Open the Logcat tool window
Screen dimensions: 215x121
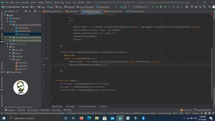coord(33,110)
